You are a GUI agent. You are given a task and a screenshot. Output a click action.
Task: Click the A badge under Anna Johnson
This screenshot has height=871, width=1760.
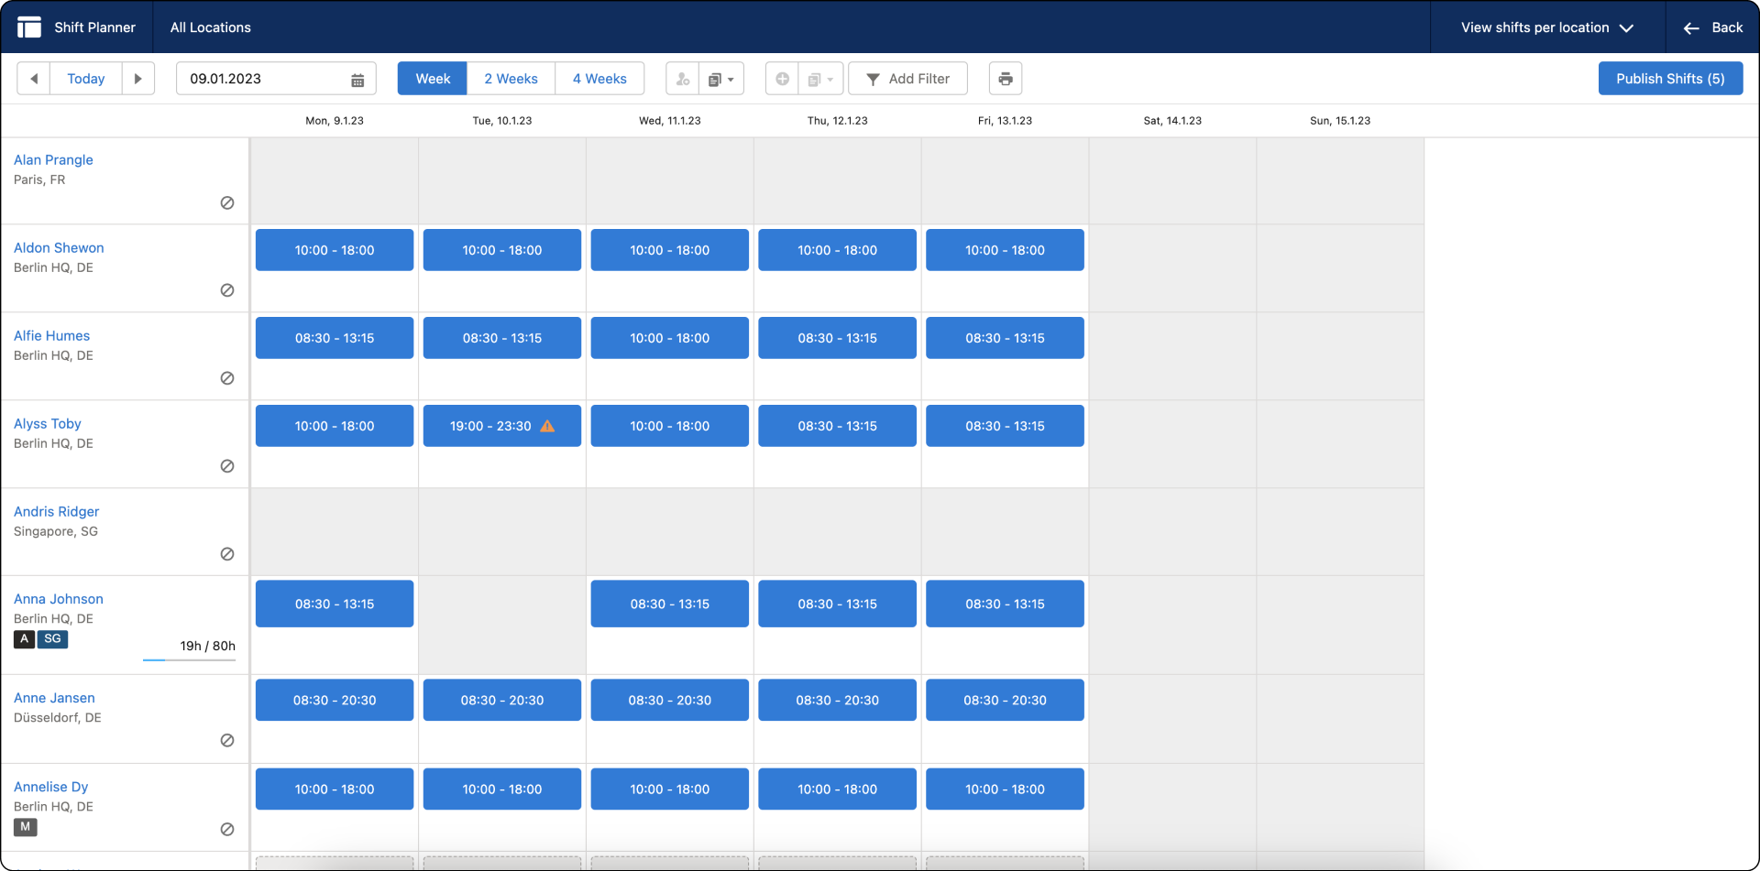click(24, 639)
